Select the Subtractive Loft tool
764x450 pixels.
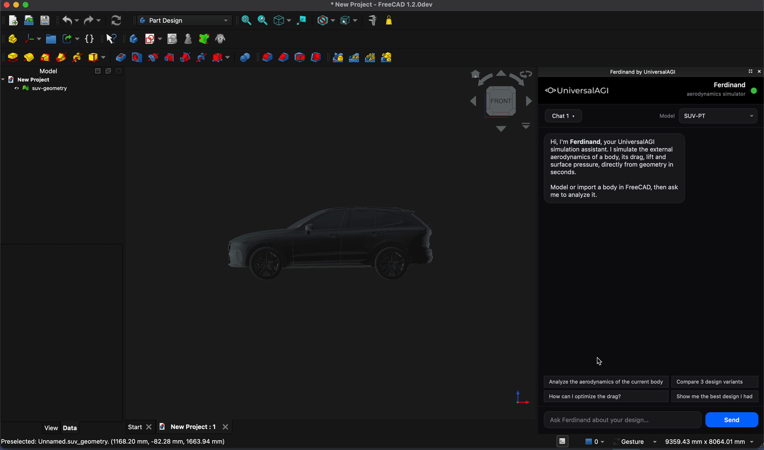point(169,57)
